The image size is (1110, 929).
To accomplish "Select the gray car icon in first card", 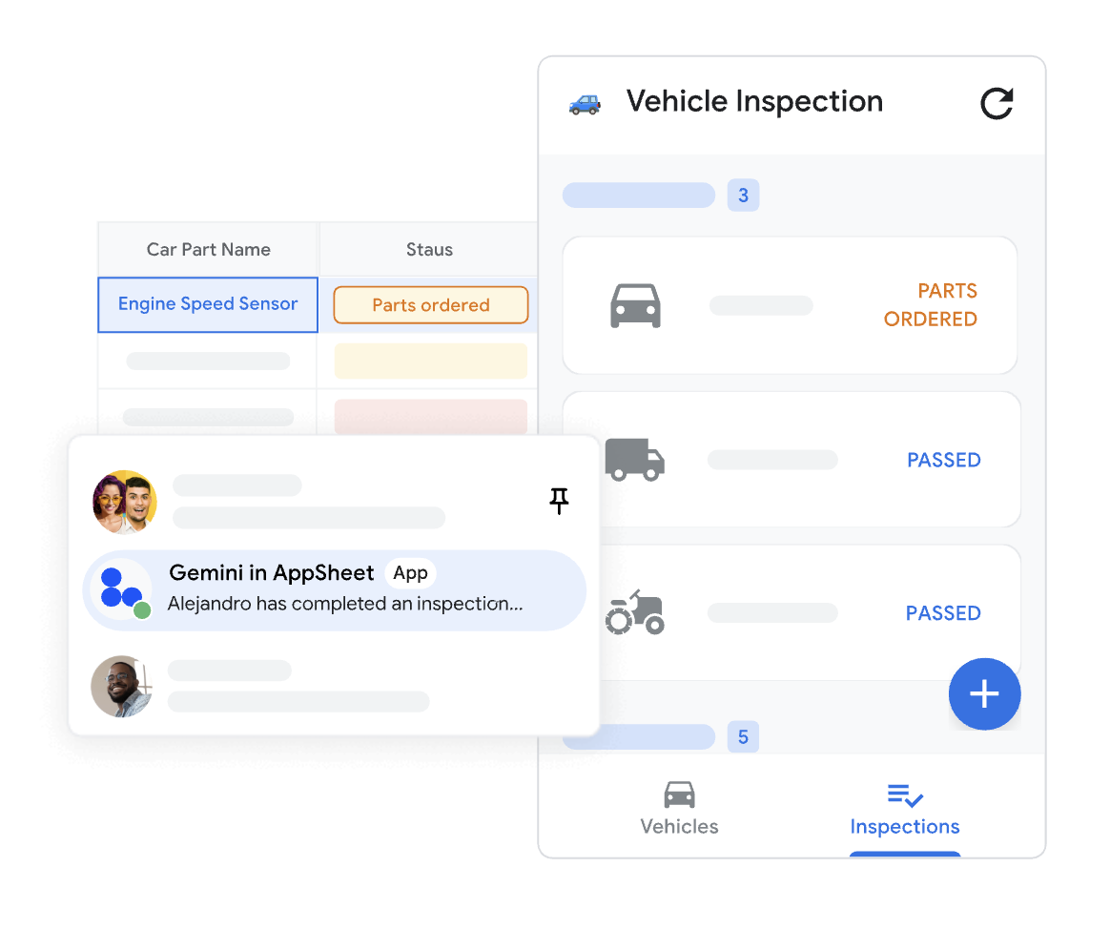I will pos(635,305).
